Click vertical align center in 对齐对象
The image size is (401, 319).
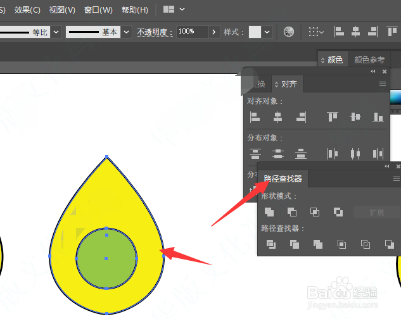coord(355,117)
